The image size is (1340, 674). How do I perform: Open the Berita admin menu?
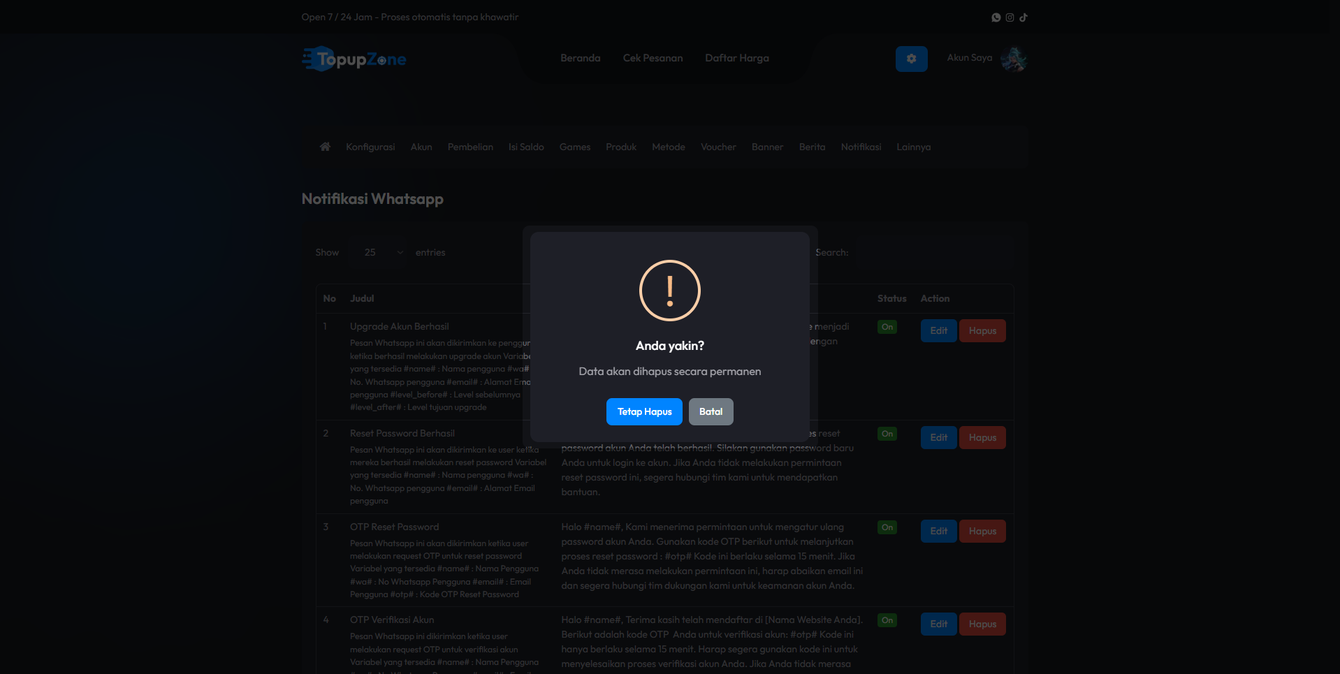coord(813,147)
